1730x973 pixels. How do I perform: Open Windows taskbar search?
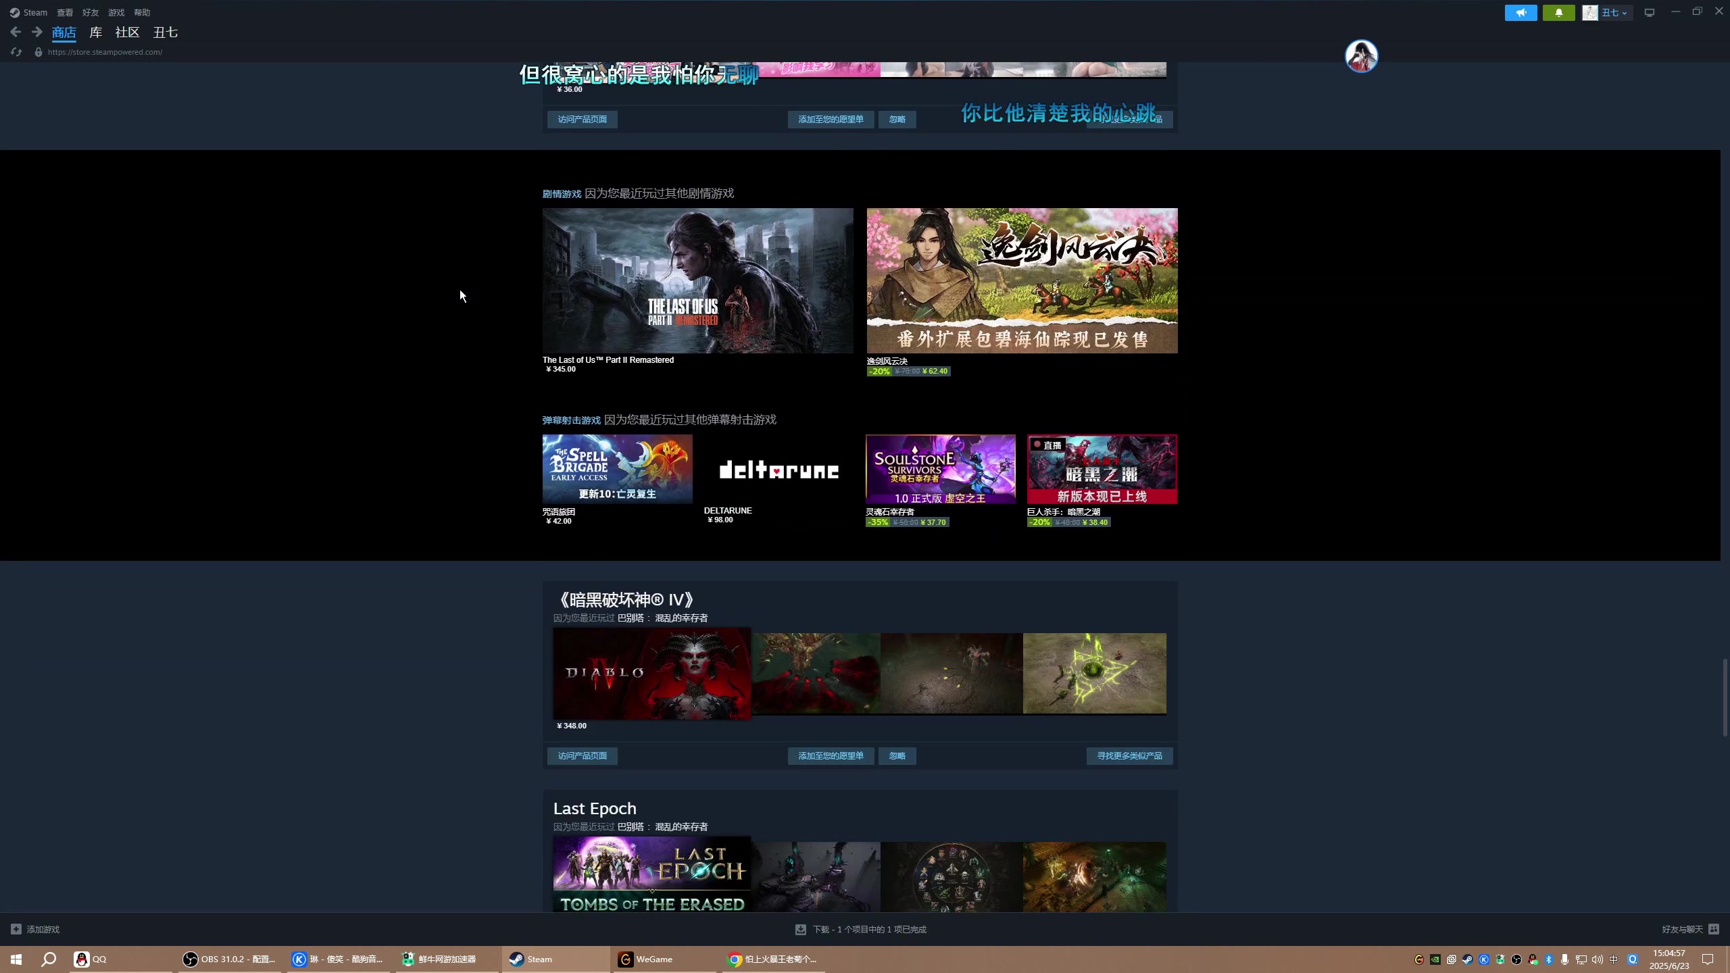[x=49, y=959]
